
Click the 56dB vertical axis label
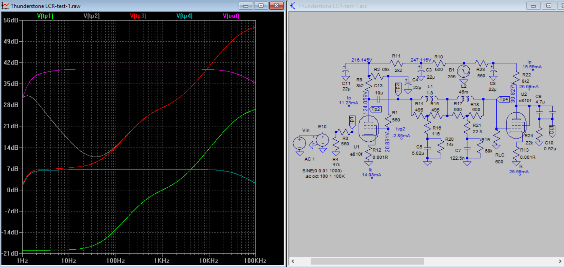[11, 20]
